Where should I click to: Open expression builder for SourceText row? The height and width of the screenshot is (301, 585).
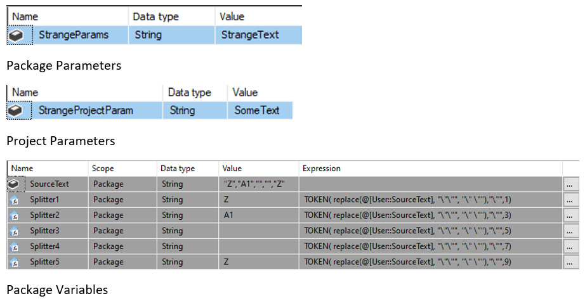[x=570, y=184]
